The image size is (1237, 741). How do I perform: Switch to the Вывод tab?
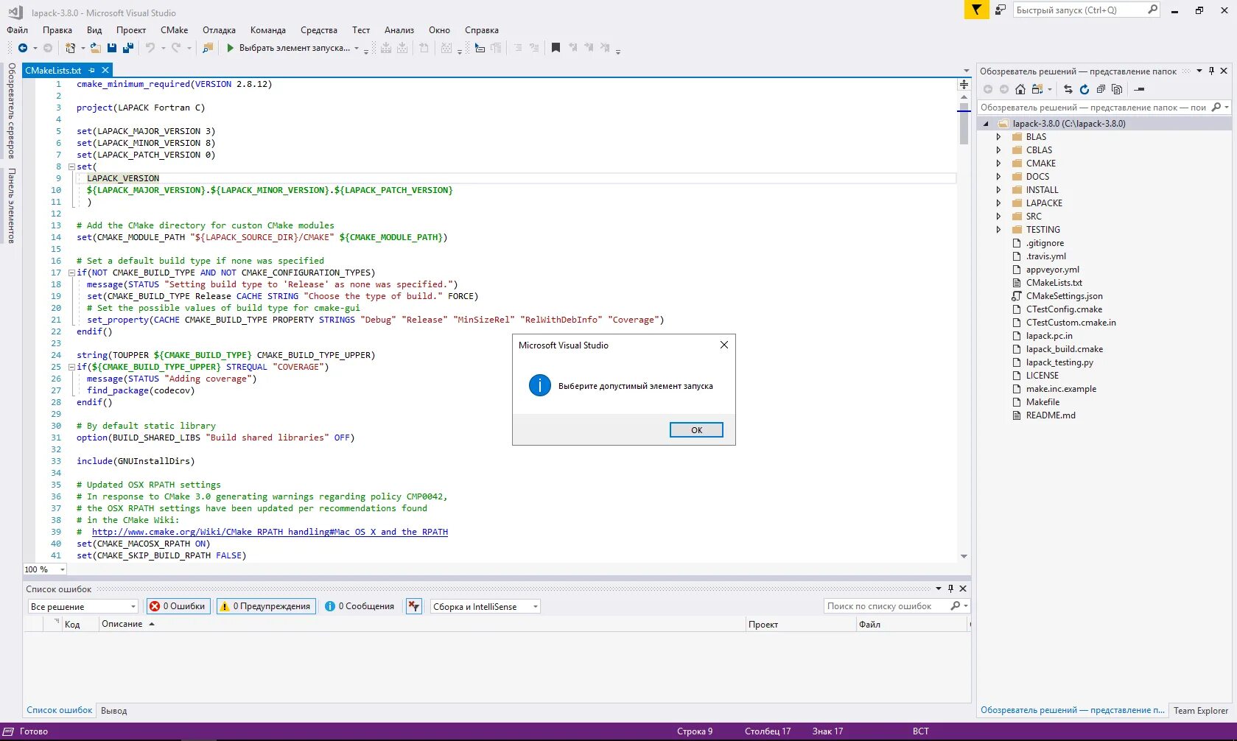114,711
